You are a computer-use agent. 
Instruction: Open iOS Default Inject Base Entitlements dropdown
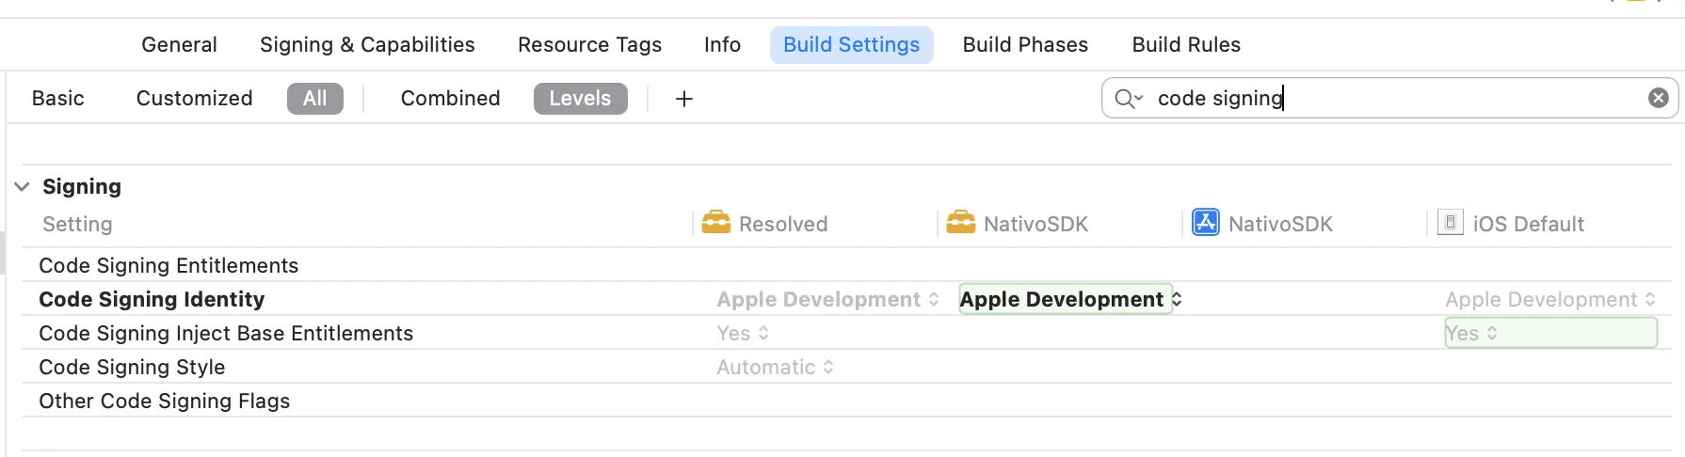point(1471,334)
